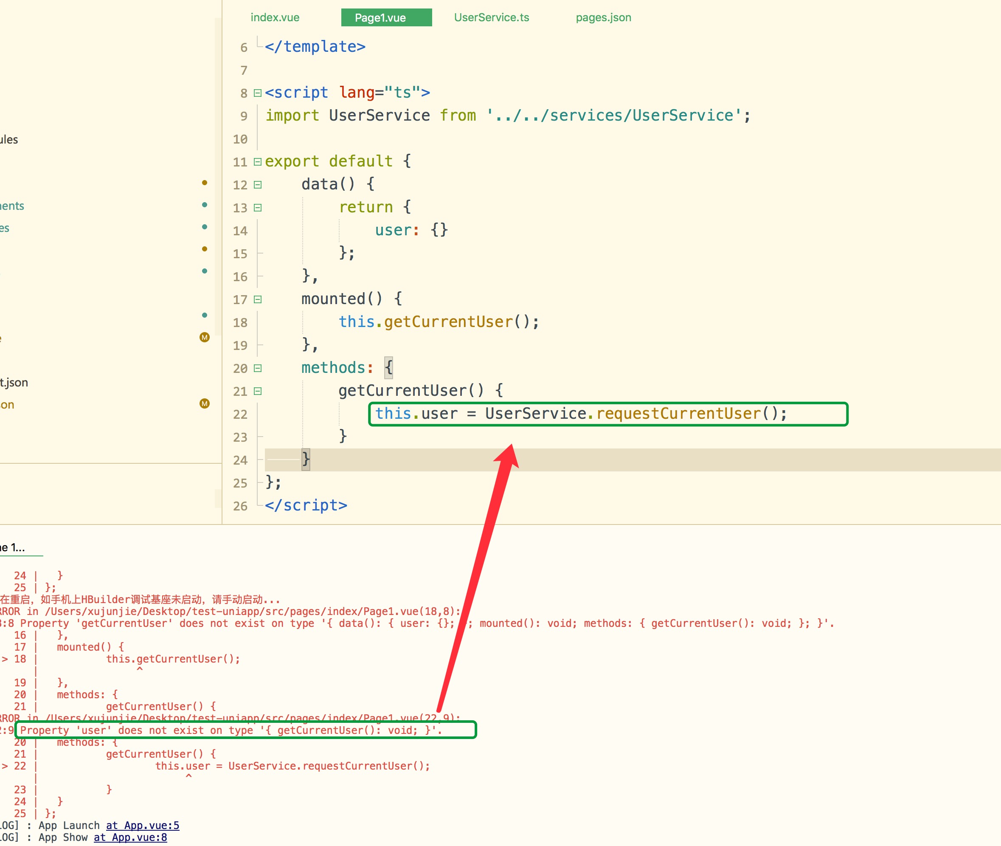This screenshot has width=1001, height=846.
Task: Collapse the script tag fold at line 8
Action: point(257,93)
